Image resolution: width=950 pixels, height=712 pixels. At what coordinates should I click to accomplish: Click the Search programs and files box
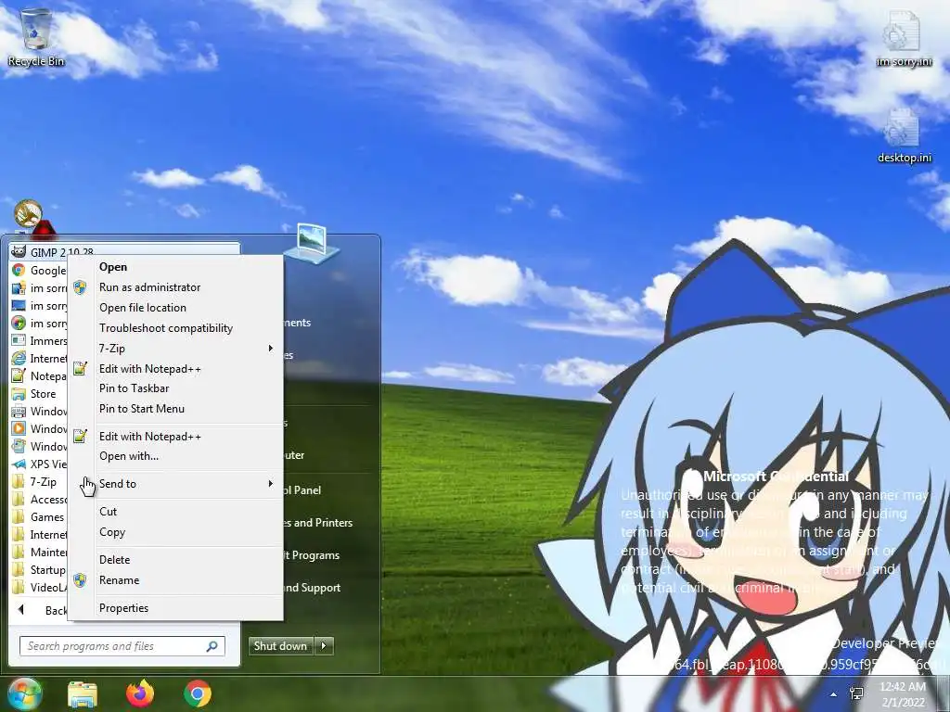[122, 646]
